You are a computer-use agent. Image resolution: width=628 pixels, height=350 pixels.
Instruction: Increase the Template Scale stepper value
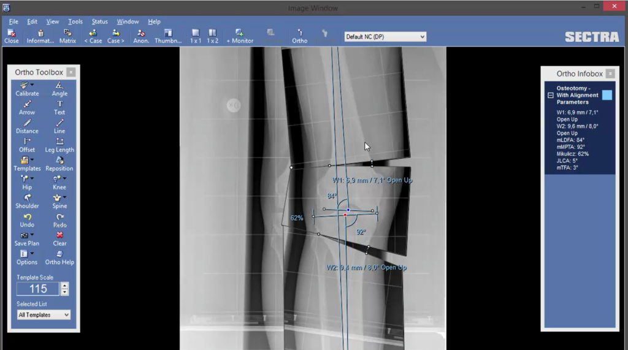[64, 286]
